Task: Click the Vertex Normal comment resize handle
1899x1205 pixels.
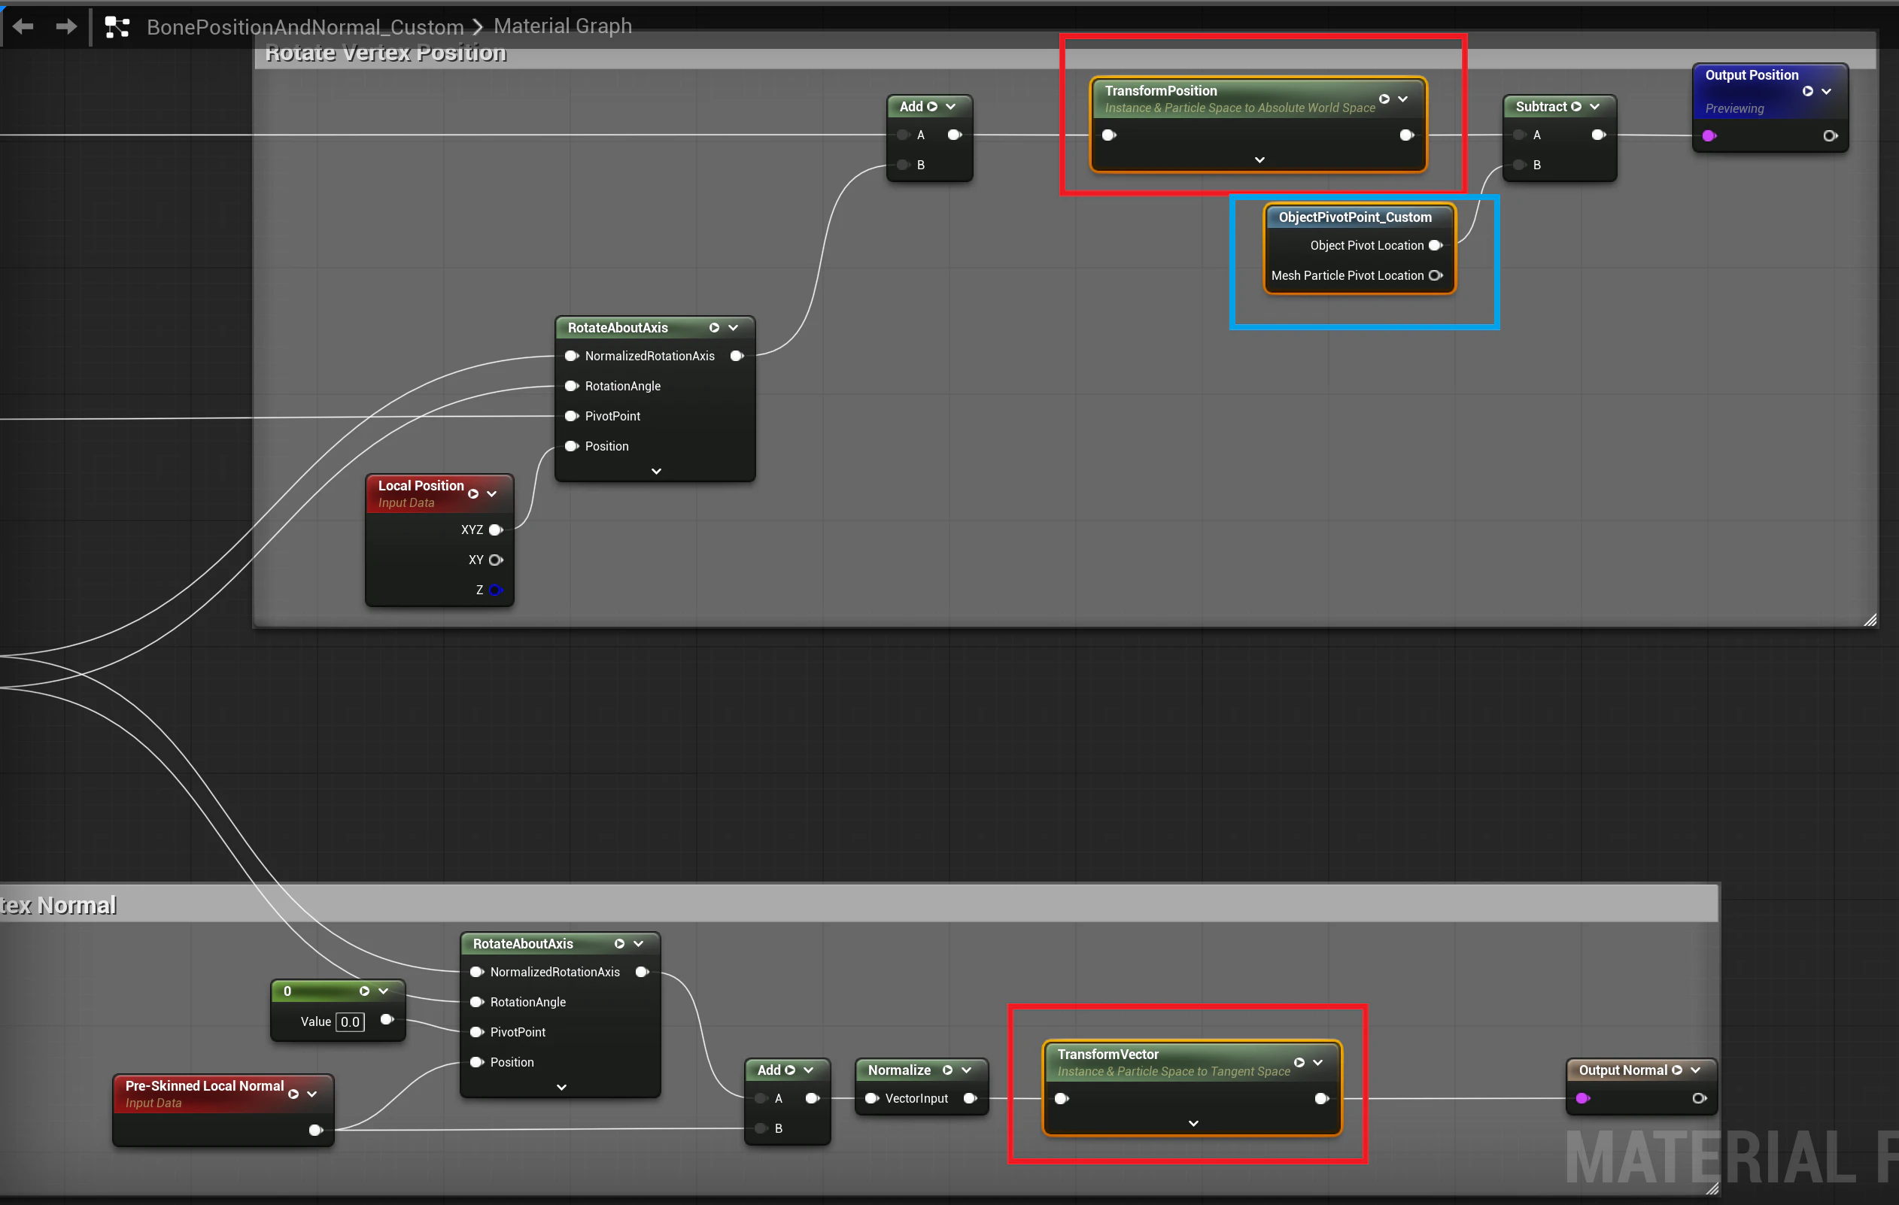Action: coord(1712,1188)
